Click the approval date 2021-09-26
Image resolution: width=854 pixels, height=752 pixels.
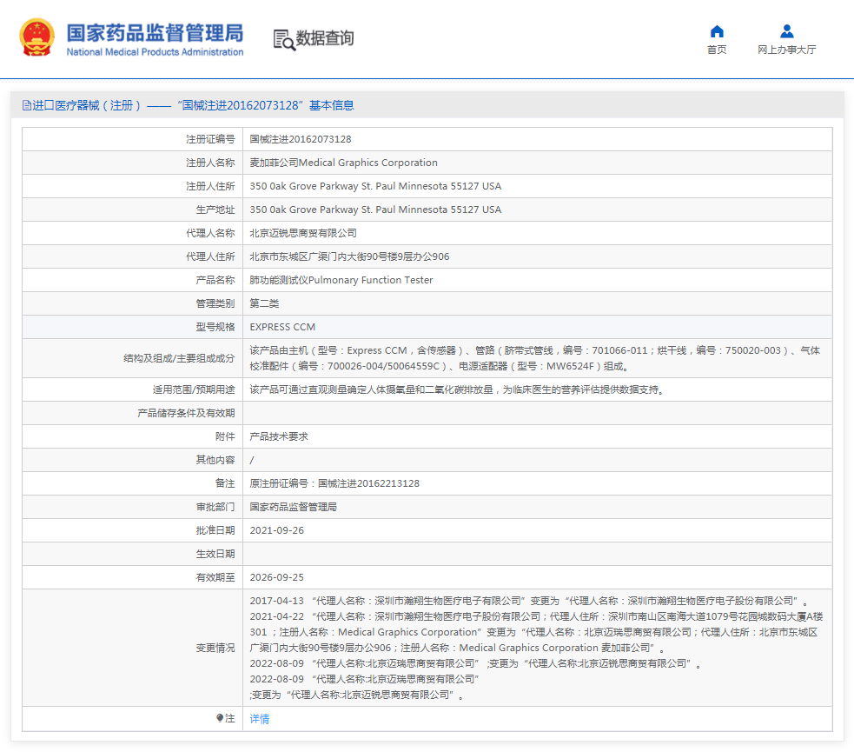point(277,530)
